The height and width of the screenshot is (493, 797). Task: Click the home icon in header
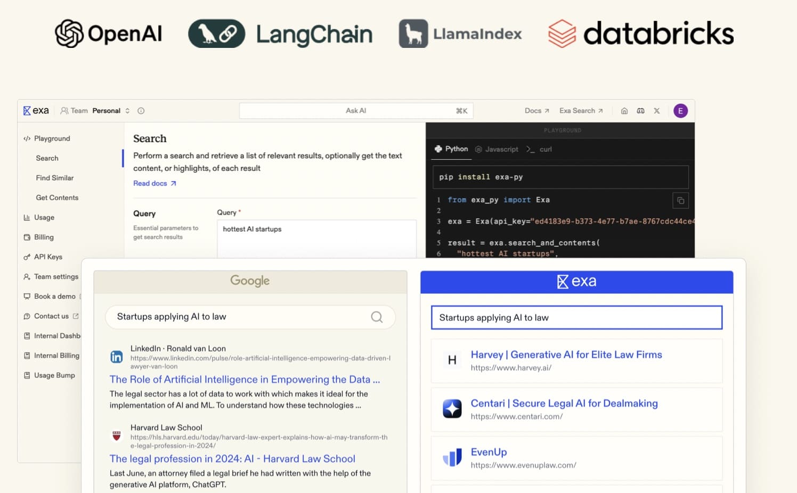tap(624, 111)
